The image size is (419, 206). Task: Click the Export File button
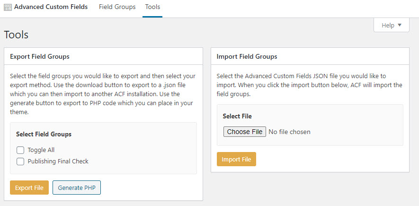(x=29, y=188)
